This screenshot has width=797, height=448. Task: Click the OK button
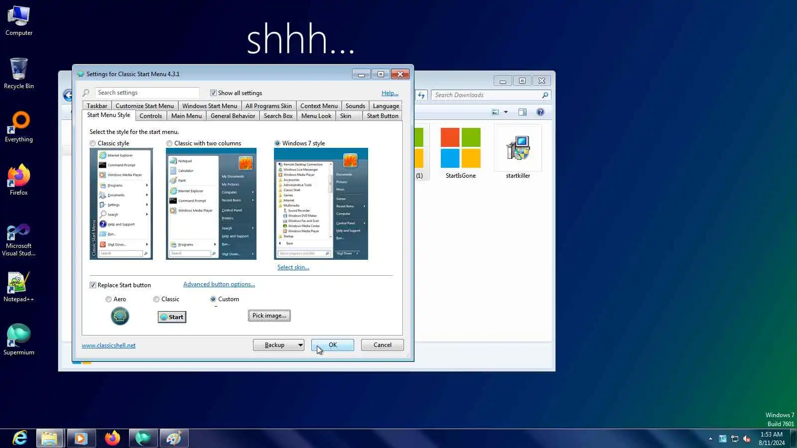pos(333,345)
